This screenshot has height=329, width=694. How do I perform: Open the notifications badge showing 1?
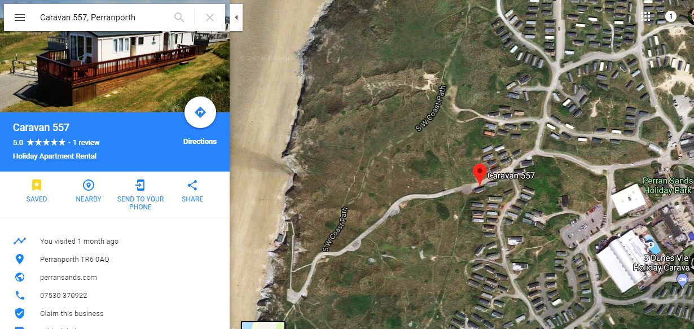[671, 16]
